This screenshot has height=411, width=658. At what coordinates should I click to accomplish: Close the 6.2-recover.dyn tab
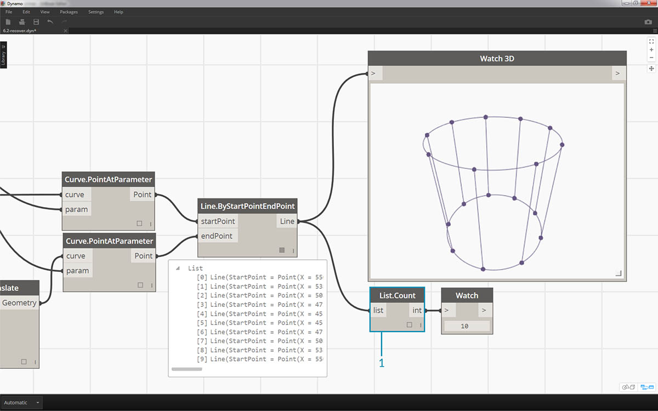(65, 31)
